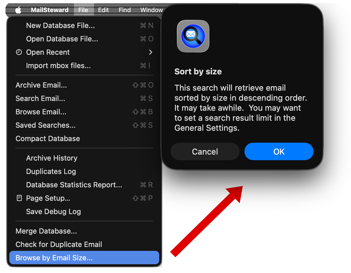Open the MailSteward application menu
Image resolution: width=351 pixels, height=273 pixels.
coord(49,10)
